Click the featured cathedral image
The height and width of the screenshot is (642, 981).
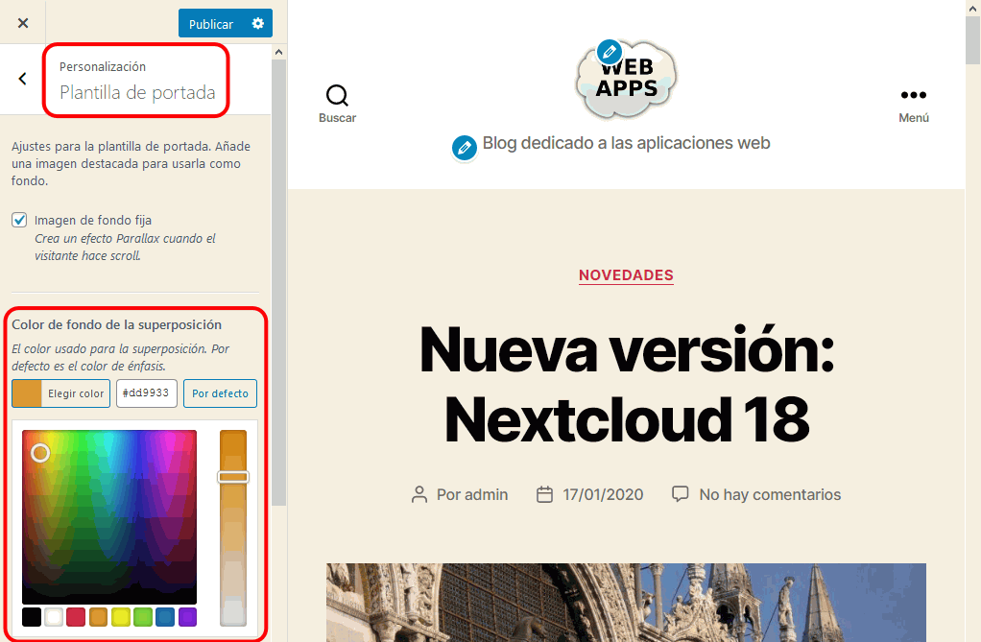pyautogui.click(x=626, y=603)
